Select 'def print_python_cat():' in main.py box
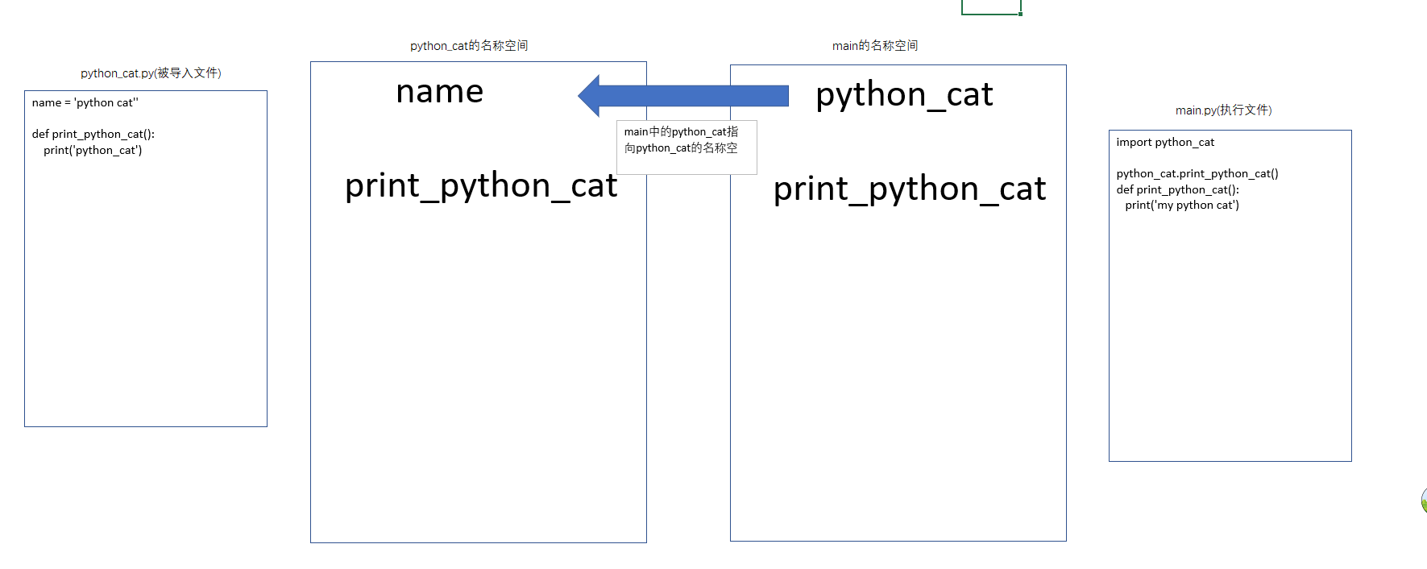 click(1178, 189)
